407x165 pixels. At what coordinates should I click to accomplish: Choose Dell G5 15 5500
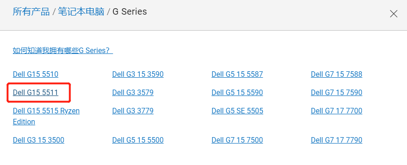point(138,140)
